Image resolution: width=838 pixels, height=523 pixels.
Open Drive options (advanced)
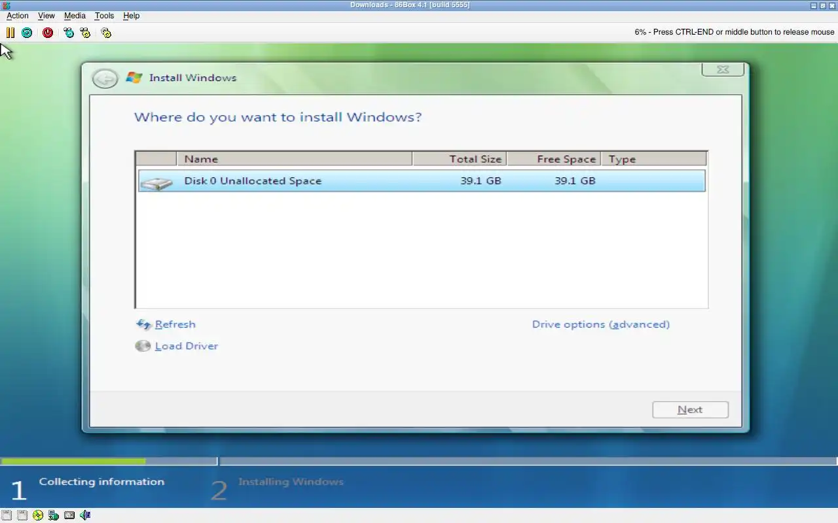pyautogui.click(x=601, y=324)
